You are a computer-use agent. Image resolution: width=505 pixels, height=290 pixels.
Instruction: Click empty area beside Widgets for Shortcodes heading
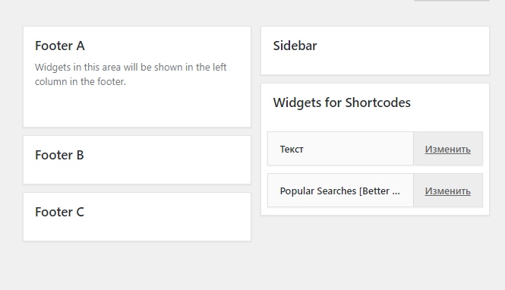pos(450,103)
